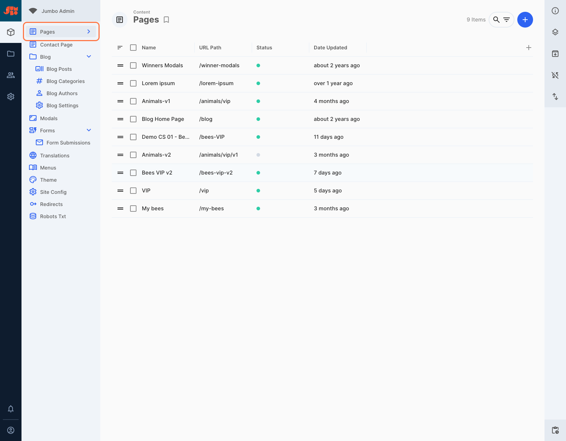Click the add column plus icon
This screenshot has height=441, width=566.
click(528, 48)
